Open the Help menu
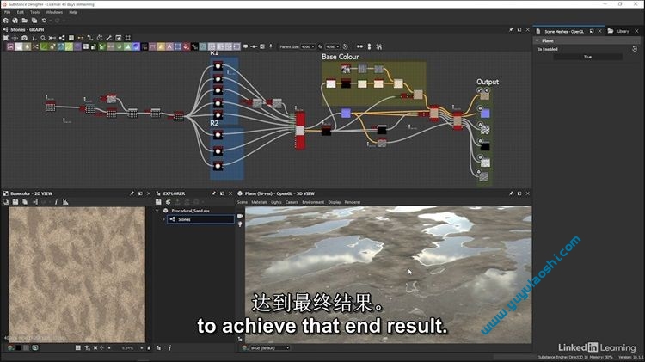Viewport: 645px width, 362px height. [x=73, y=12]
